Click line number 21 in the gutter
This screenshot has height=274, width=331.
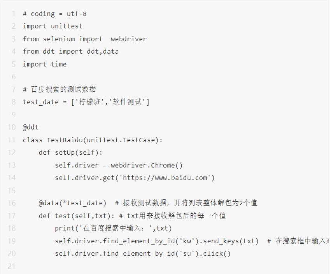coord(12,266)
